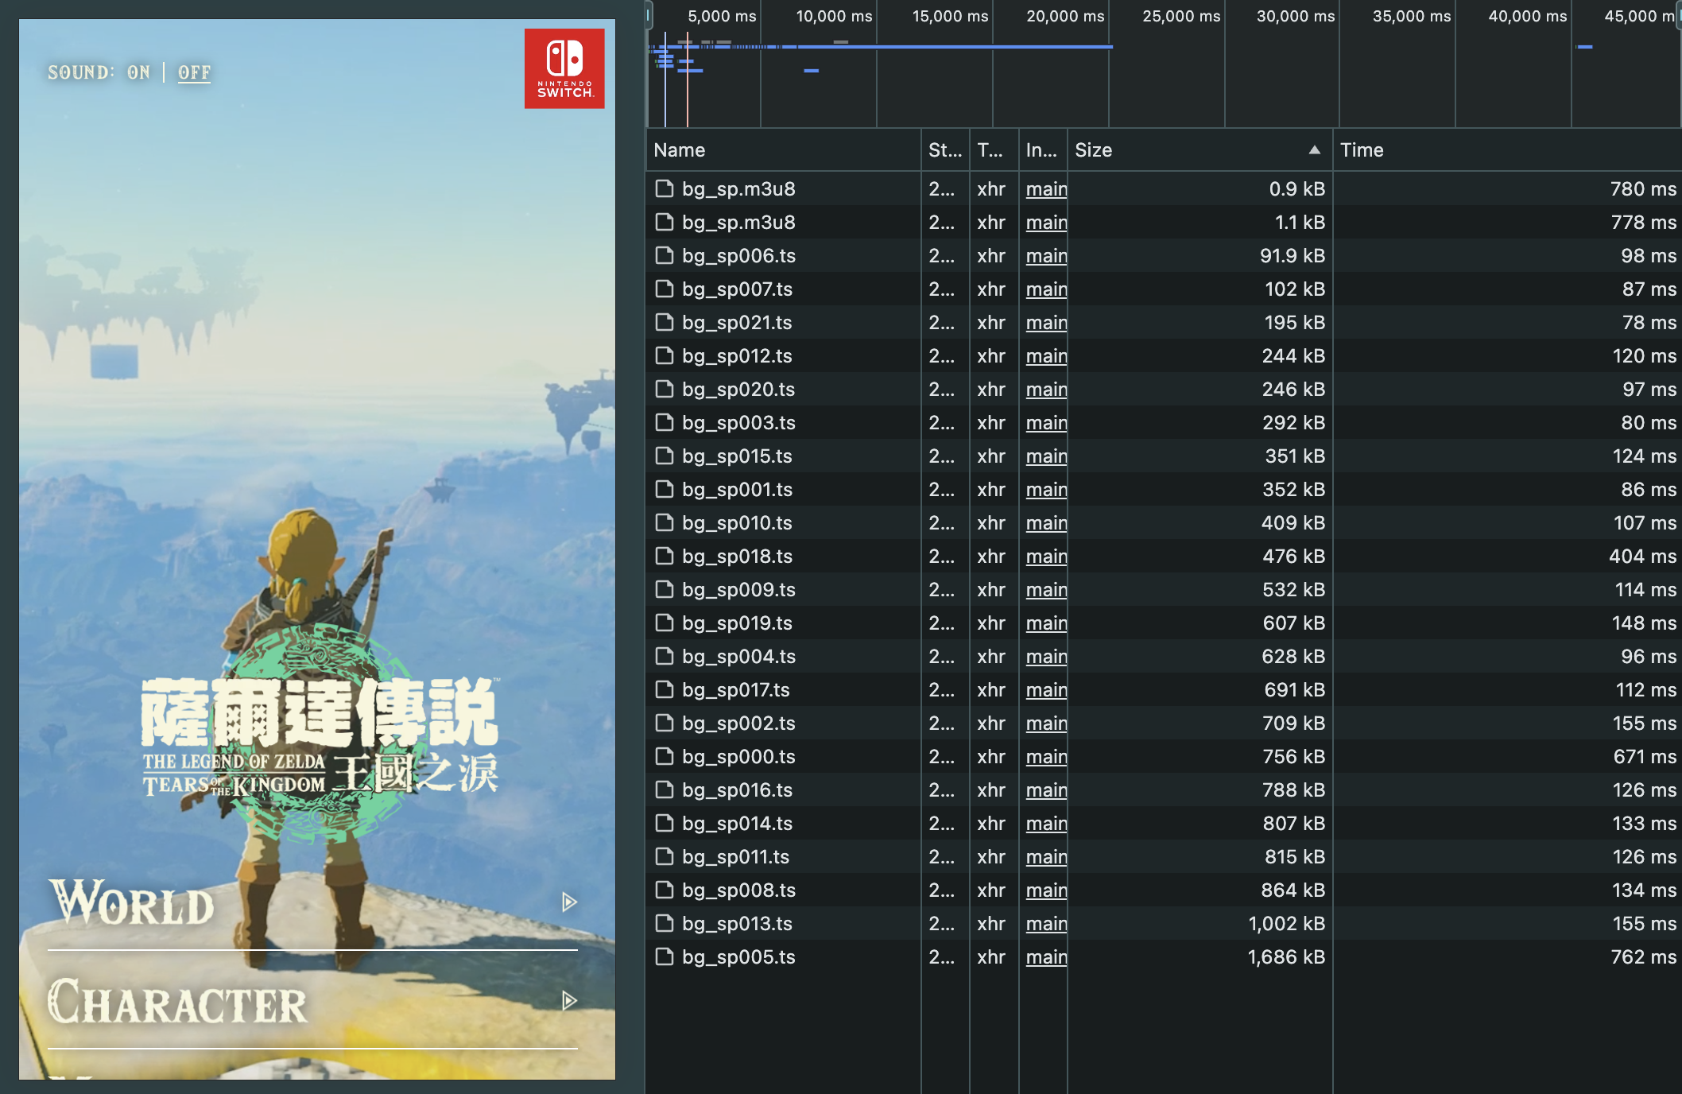1682x1094 pixels.
Task: Click the Status column header
Action: [x=944, y=150]
